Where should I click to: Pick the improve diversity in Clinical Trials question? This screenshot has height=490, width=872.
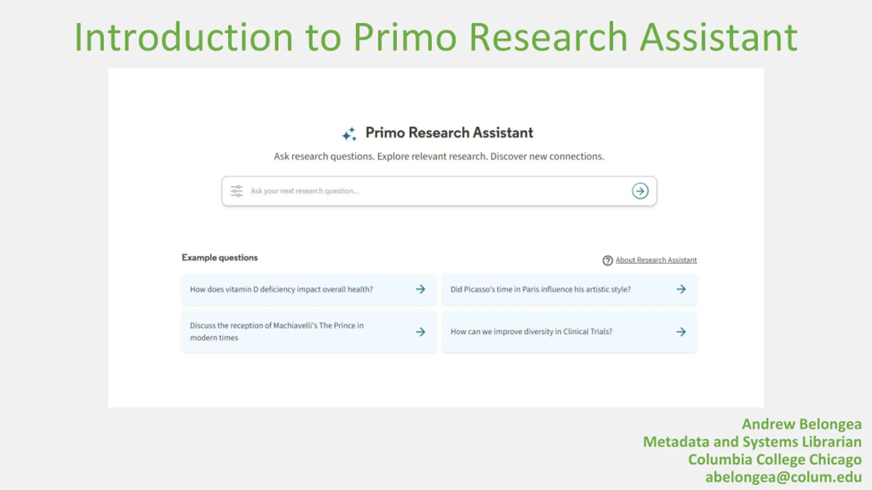pyautogui.click(x=569, y=332)
